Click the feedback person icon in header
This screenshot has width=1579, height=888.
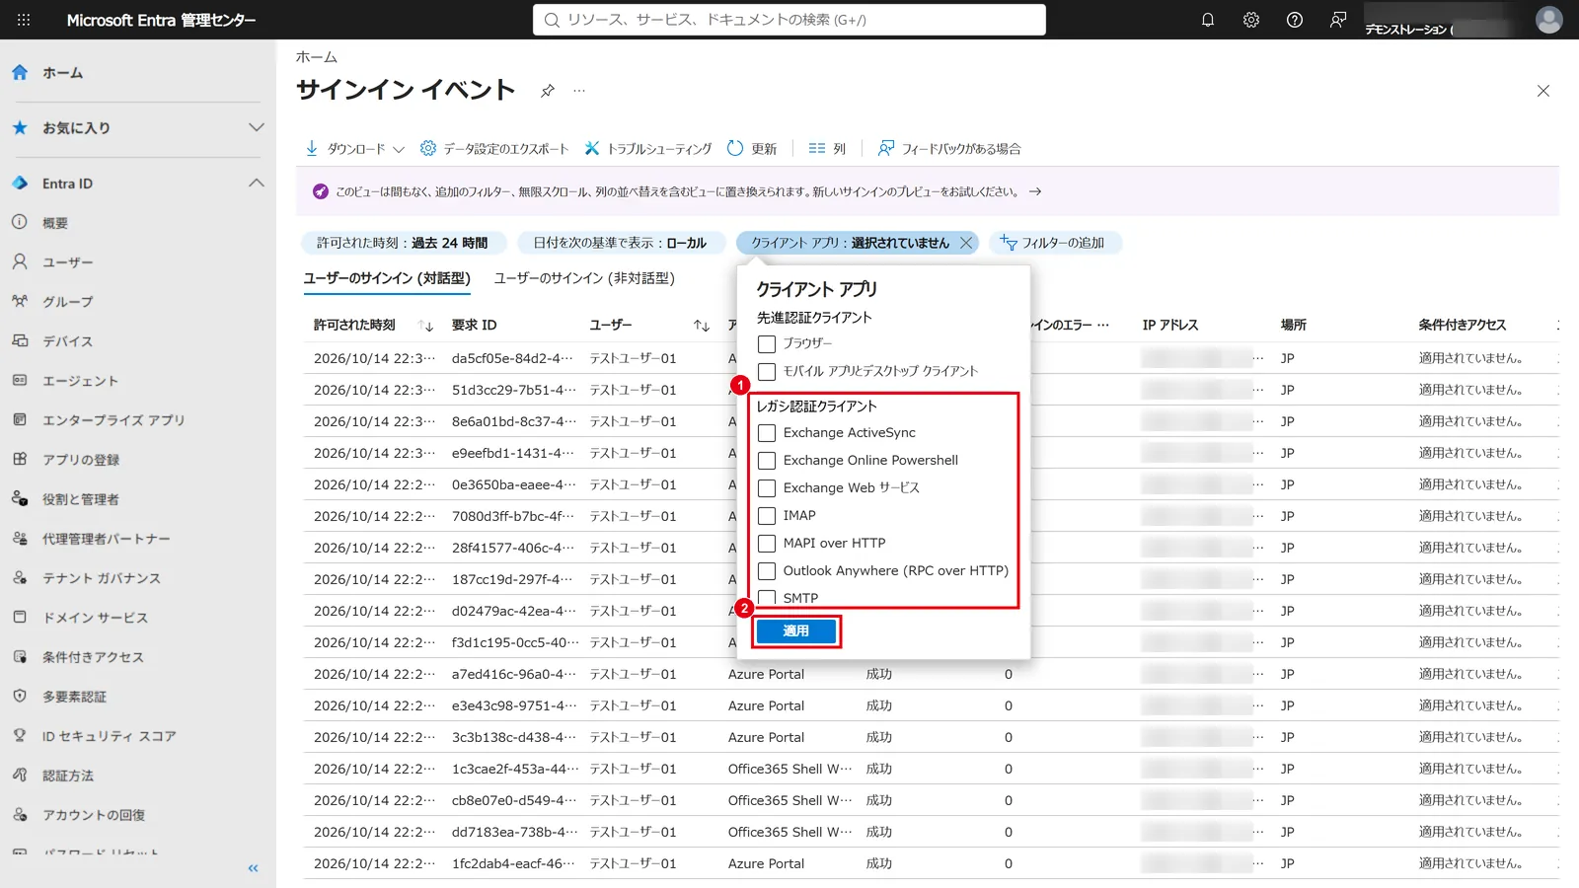1338,20
